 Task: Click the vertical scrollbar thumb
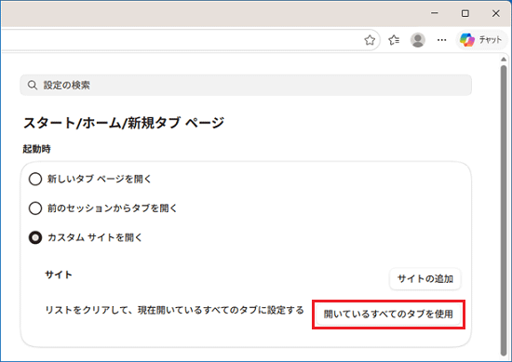coord(504,210)
